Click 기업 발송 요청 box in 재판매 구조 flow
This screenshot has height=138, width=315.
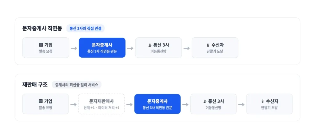46,104
